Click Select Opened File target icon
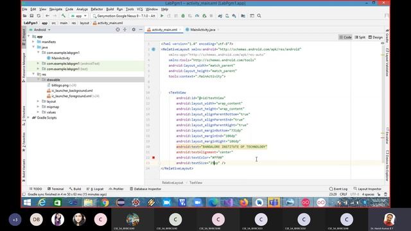Screen dimensions: 411x231 (118, 30)
